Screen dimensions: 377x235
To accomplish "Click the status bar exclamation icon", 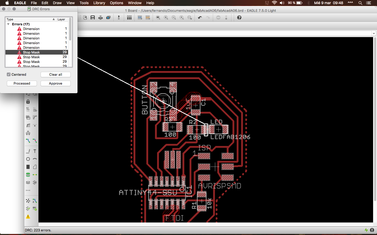I will pyautogui.click(x=372, y=230).
